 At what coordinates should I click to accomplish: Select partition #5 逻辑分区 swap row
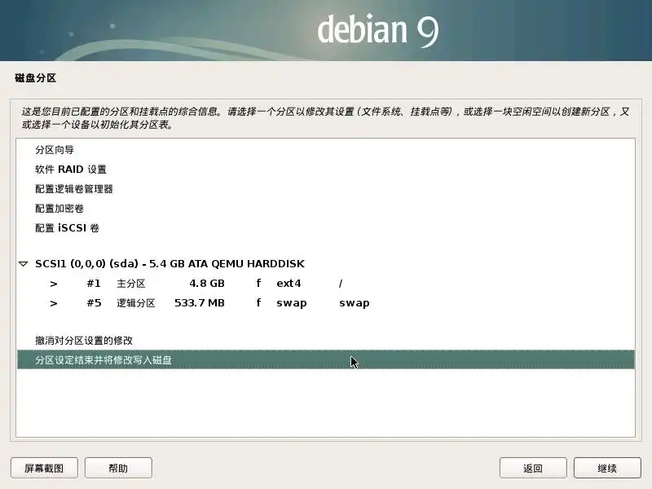[x=325, y=302]
